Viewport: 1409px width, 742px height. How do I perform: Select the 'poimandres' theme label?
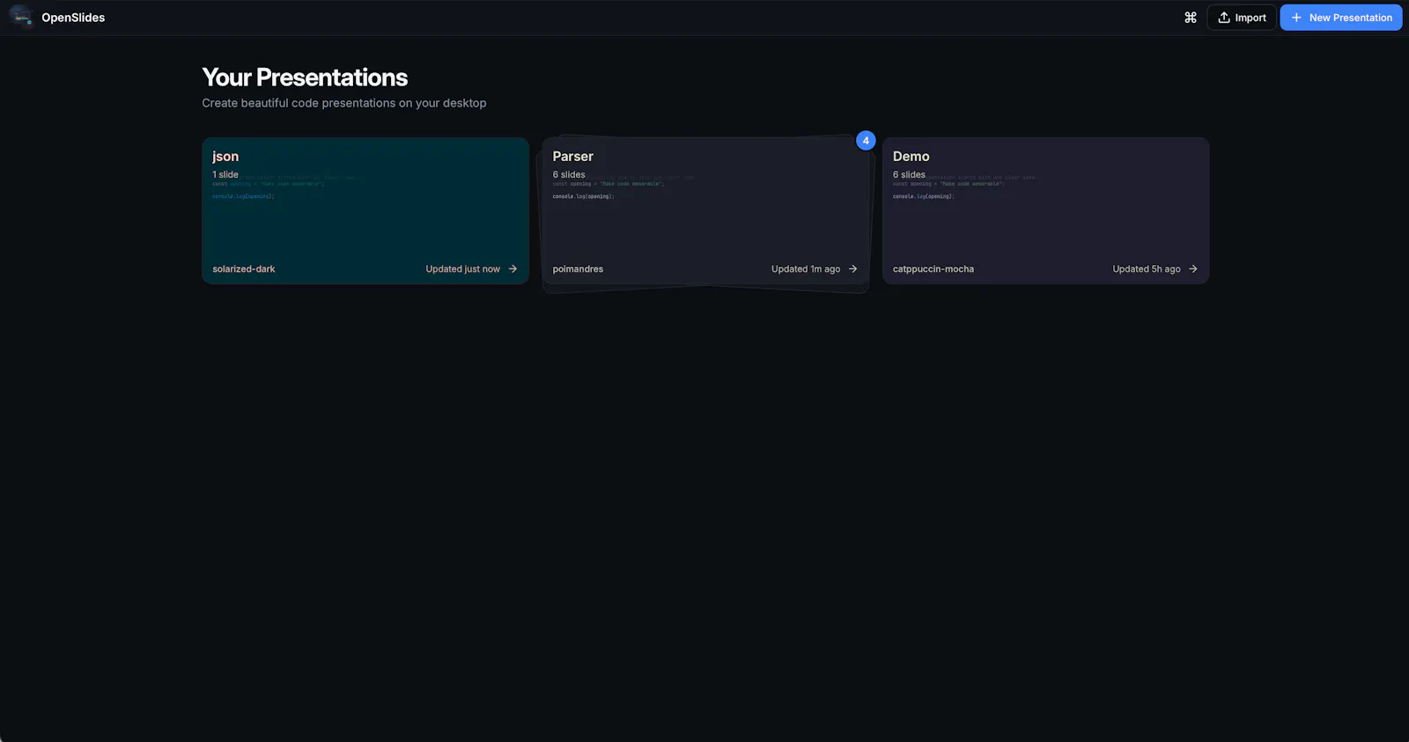coord(578,269)
